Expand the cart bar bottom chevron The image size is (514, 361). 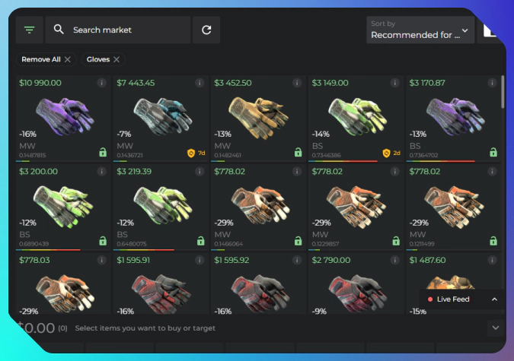coord(495,328)
